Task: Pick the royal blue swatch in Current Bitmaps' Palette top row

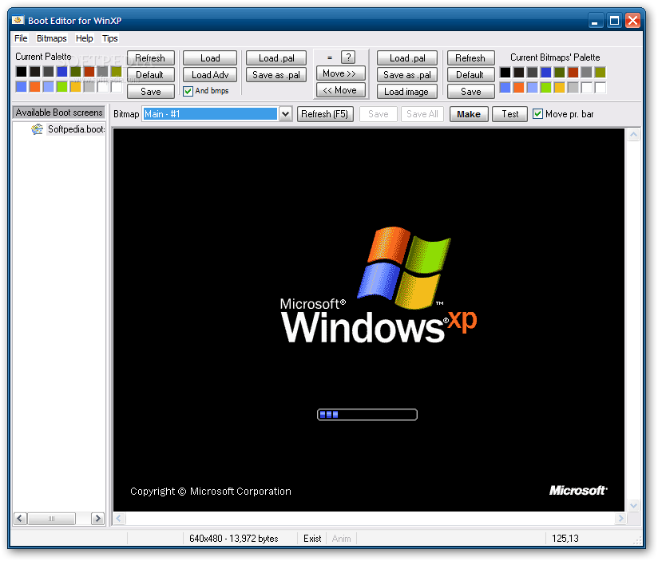Action: coord(546,72)
